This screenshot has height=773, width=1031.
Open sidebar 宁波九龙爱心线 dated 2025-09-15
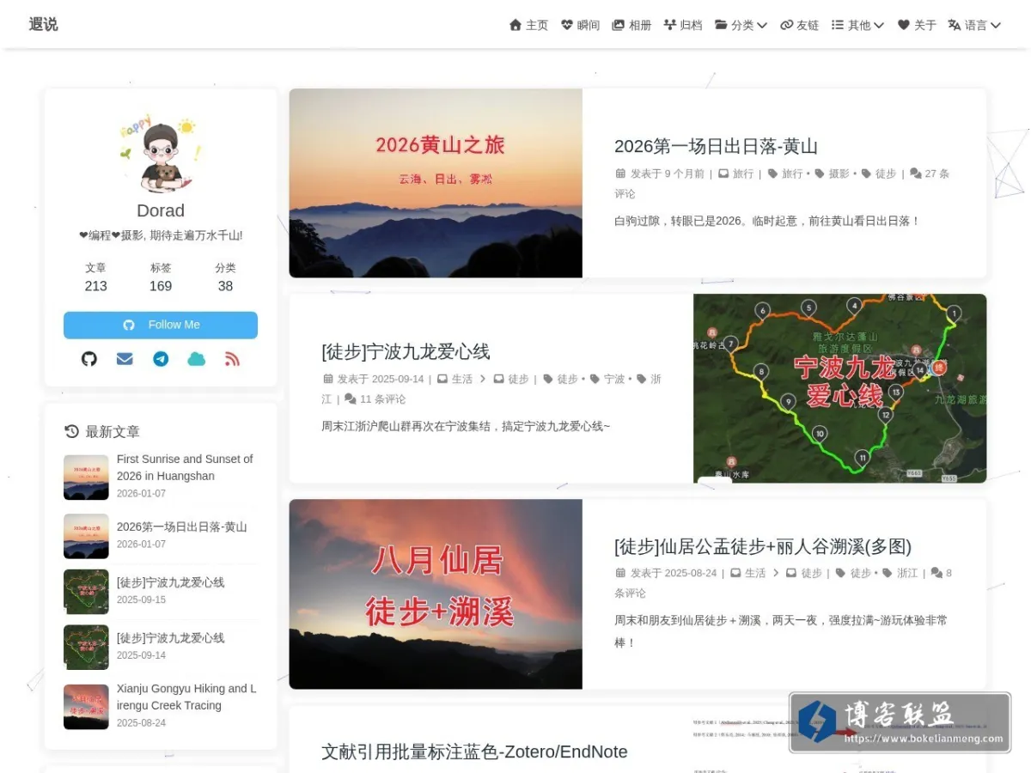click(x=170, y=582)
